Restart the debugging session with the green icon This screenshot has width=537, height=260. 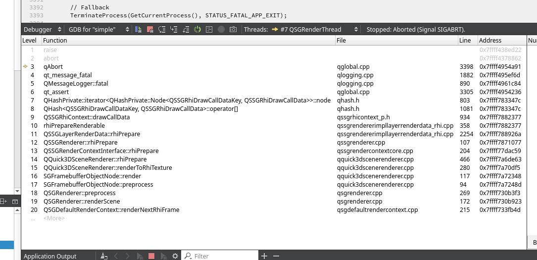[197, 30]
